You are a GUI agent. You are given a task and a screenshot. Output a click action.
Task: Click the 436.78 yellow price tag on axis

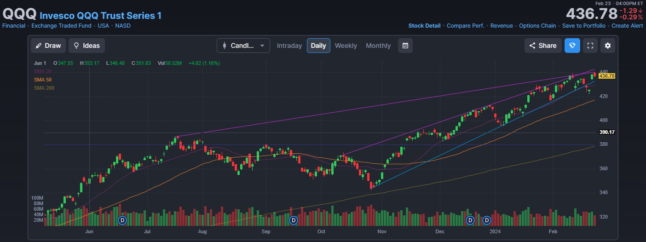607,76
